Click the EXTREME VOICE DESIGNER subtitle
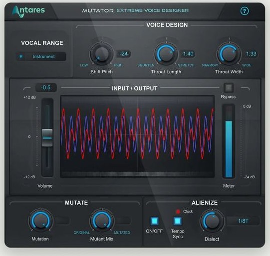Screen dimensions: 270x256 [153, 10]
